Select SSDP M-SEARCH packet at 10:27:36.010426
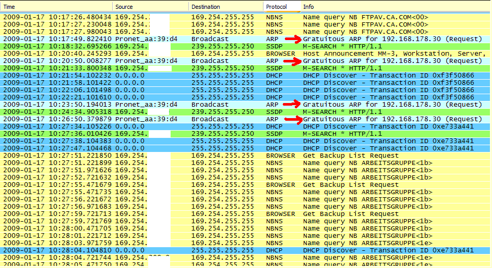 245,134
